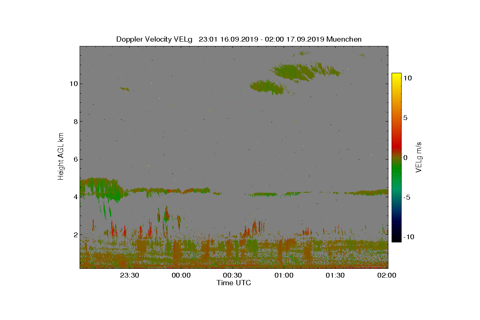Click the 'VELg m/s' colorbar label

[419, 157]
